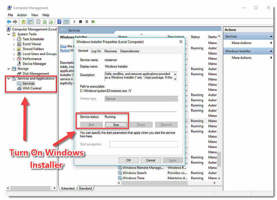
Task: Switch to the Log On tab
Action: (x=96, y=51)
